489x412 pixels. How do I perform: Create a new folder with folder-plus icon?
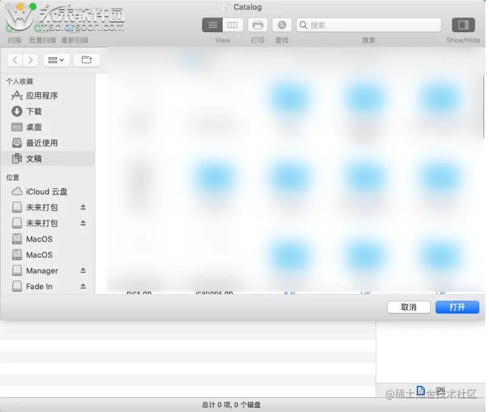[x=87, y=60]
